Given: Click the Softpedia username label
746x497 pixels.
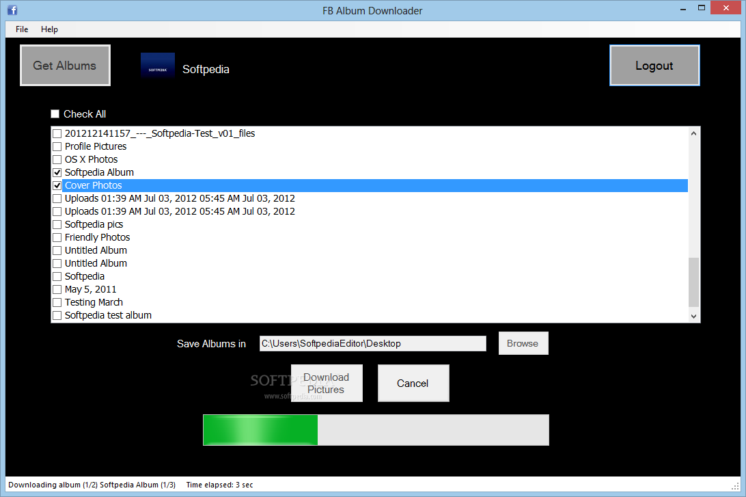Looking at the screenshot, I should (x=206, y=69).
